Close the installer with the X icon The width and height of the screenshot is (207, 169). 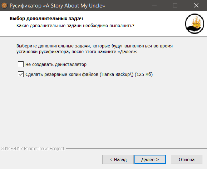point(196,5)
